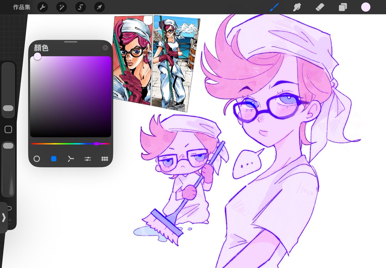Click the close-up manga reference panel
386x268 pixels.
click(x=132, y=60)
